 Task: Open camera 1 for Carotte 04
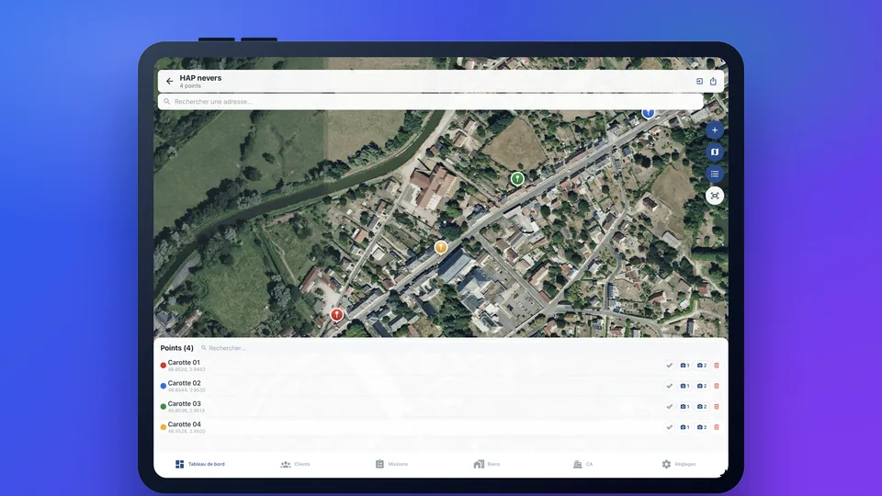[684, 427]
